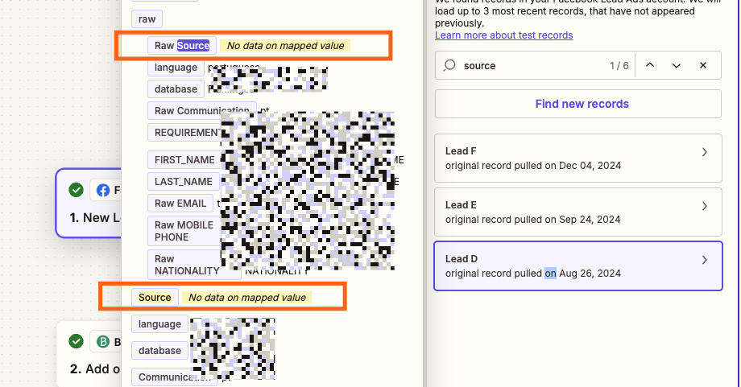Viewport: 741px width, 387px height.
Task: Click the search match counter 1 / 6
Action: click(619, 66)
